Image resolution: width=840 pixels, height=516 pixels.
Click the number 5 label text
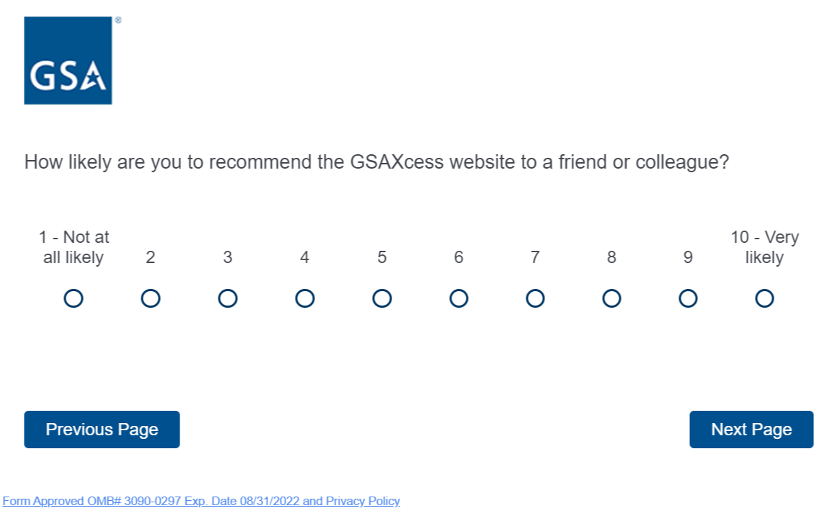(x=382, y=257)
